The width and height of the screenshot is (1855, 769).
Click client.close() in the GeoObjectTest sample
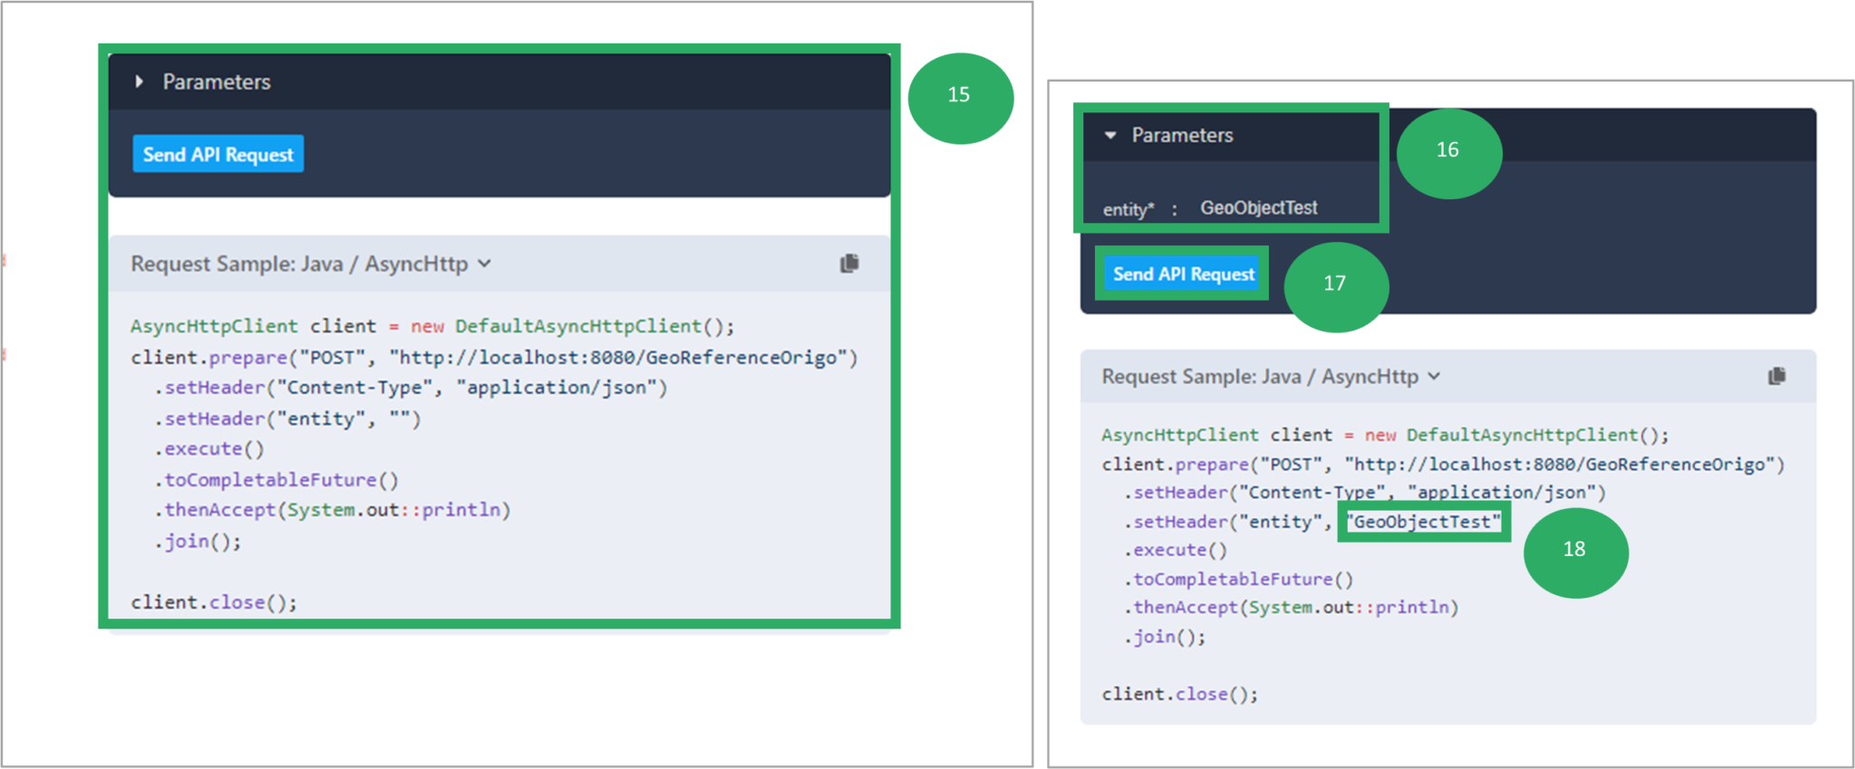(x=1178, y=695)
